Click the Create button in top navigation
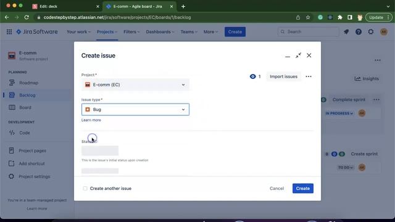 (x=235, y=31)
